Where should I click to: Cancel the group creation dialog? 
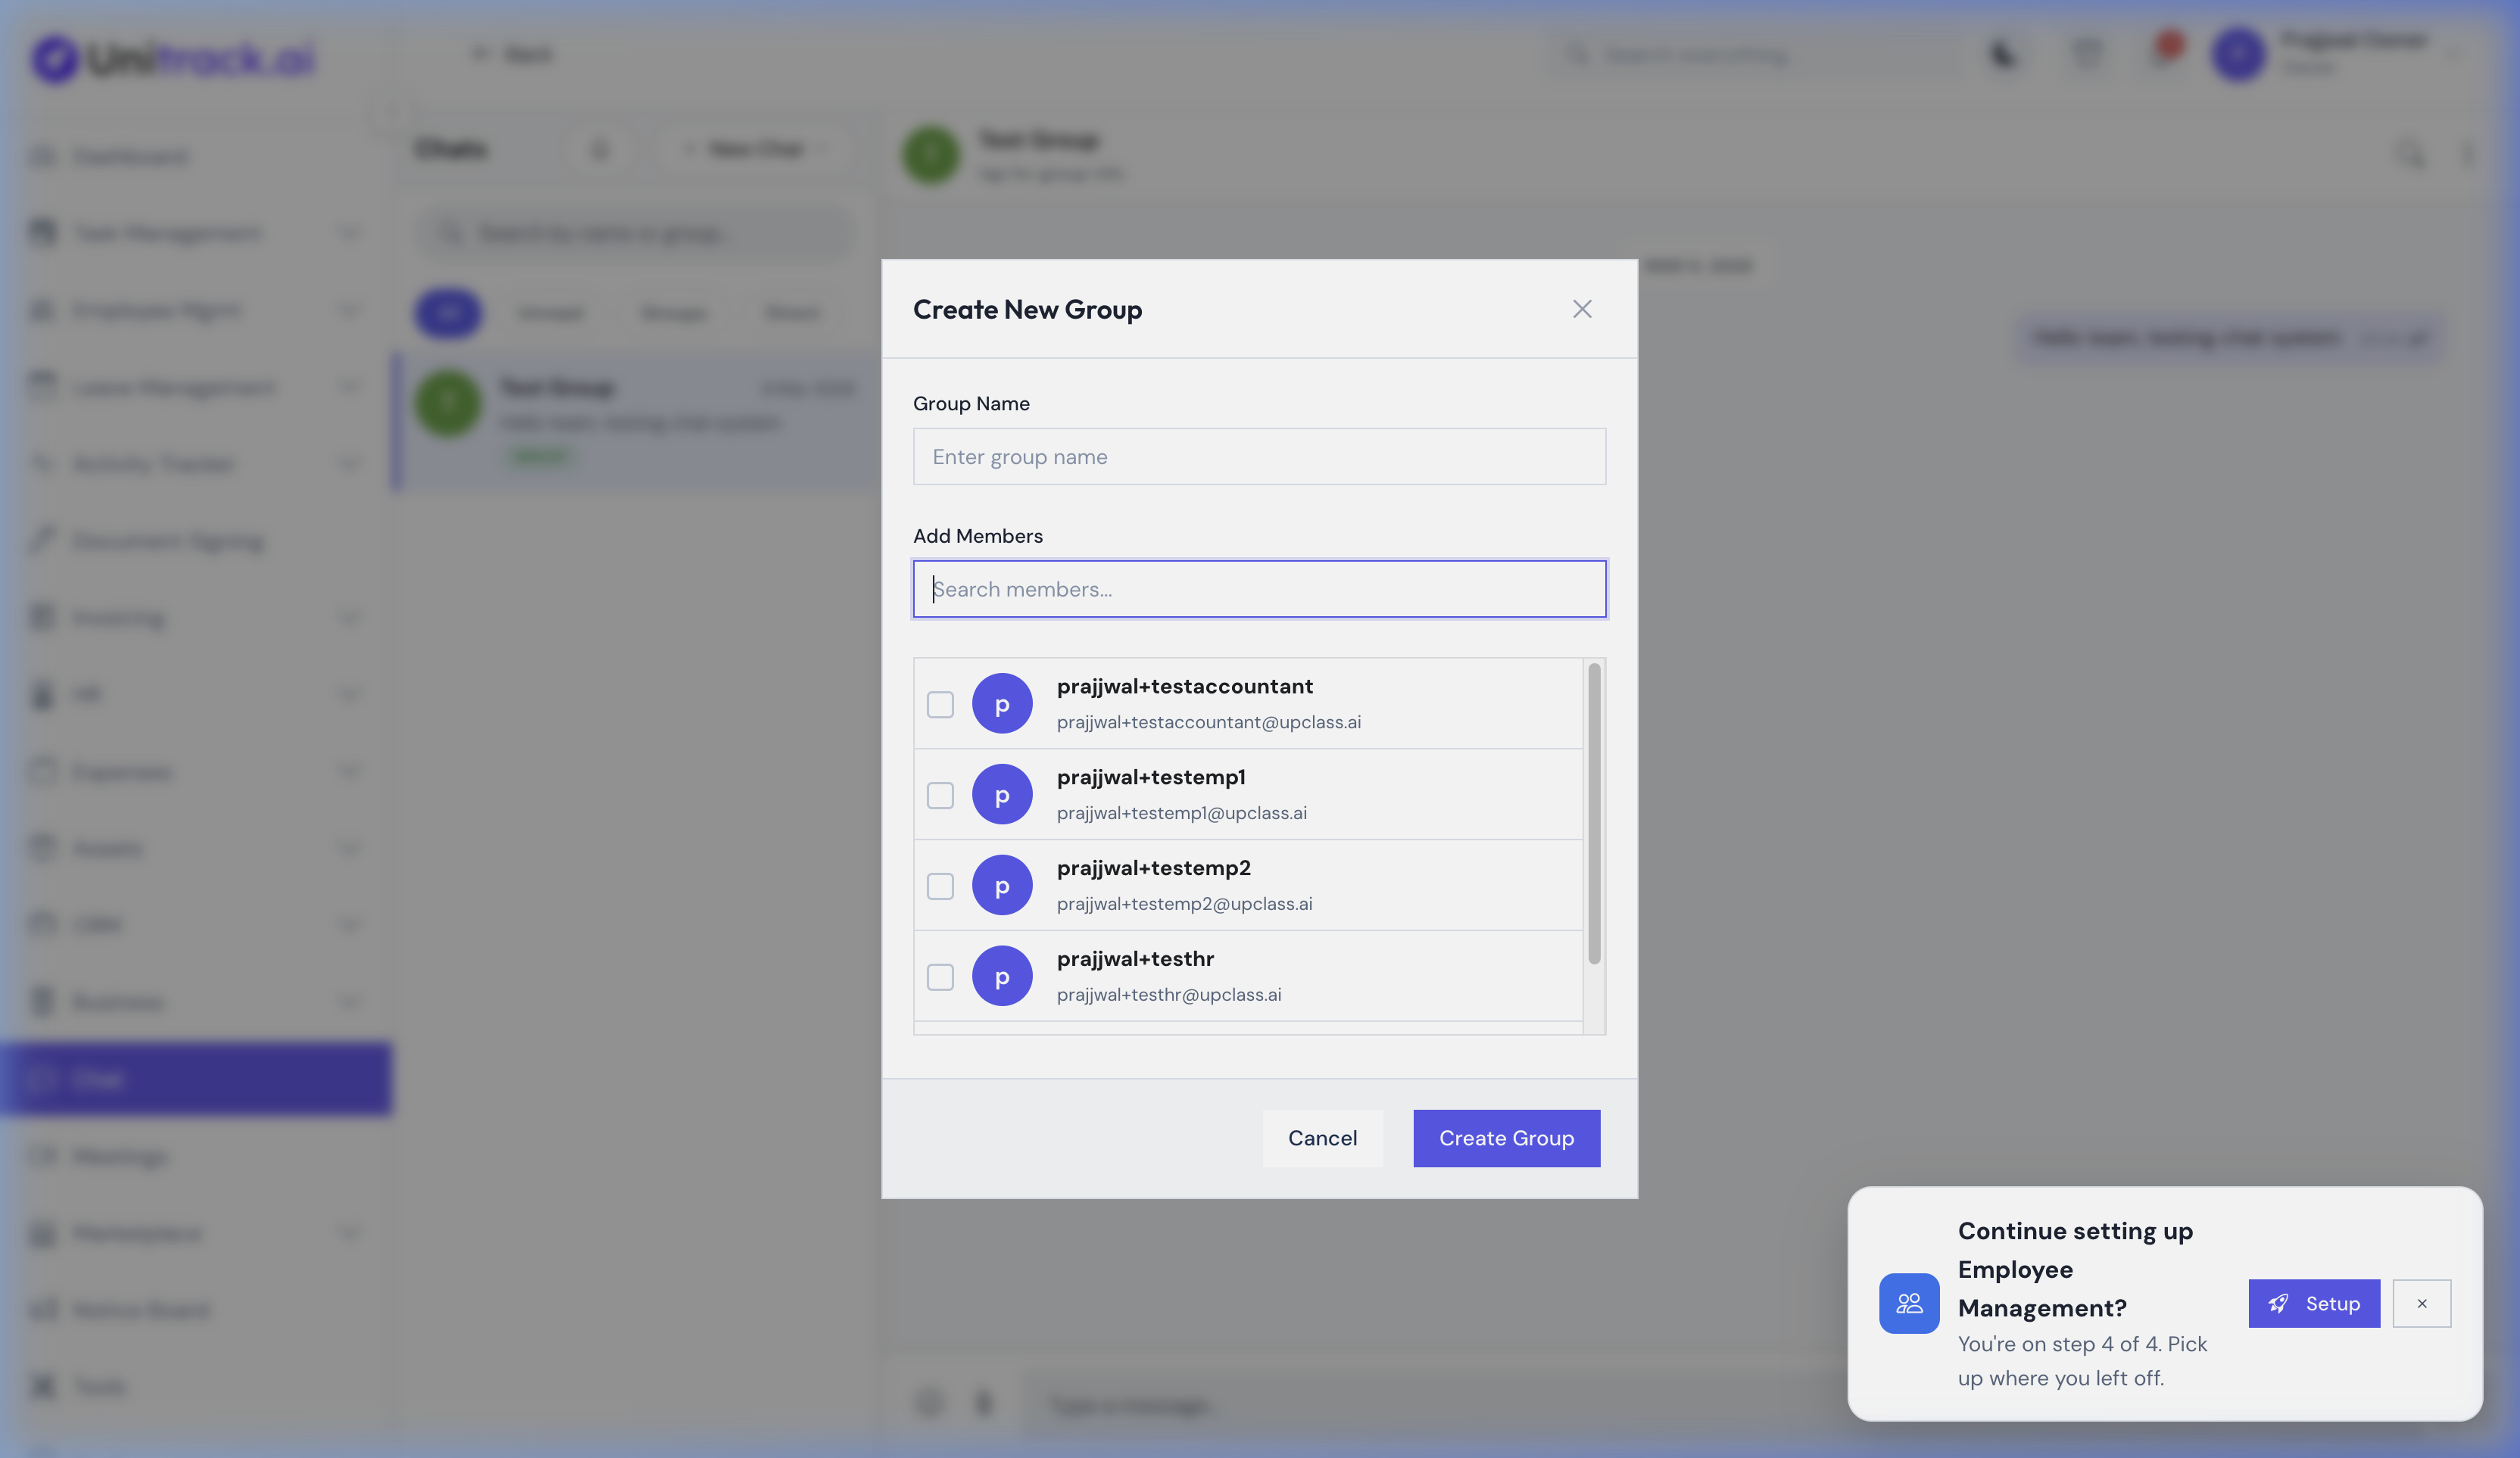pyautogui.click(x=1322, y=1138)
